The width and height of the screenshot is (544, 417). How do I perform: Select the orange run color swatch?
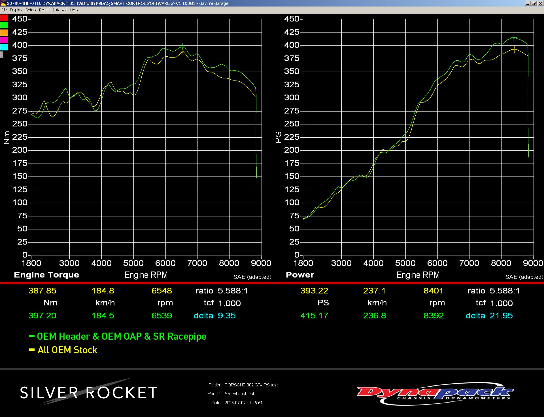[4, 33]
